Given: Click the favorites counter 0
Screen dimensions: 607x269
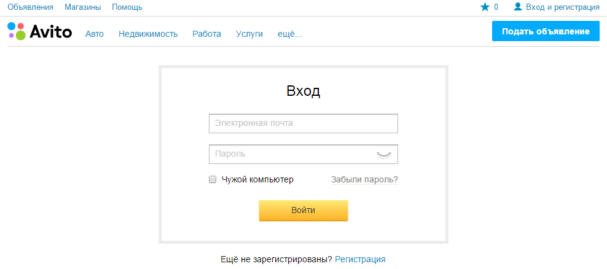Looking at the screenshot, I should coord(496,7).
